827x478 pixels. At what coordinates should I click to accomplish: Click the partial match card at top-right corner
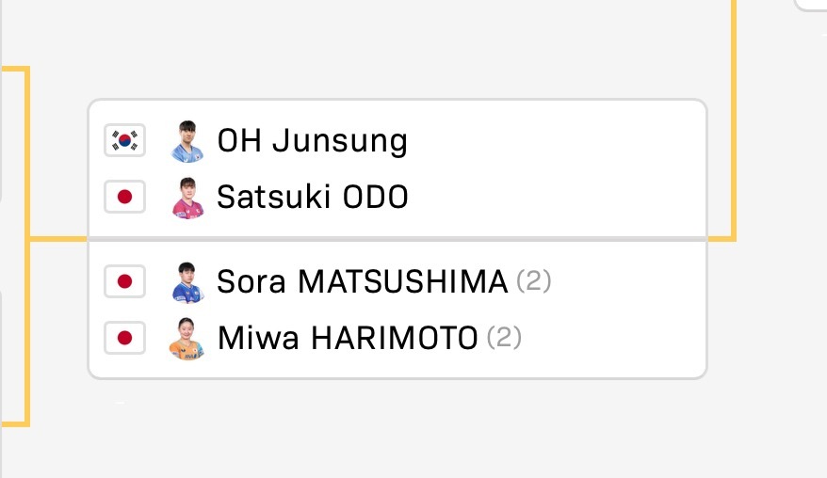[811, 6]
